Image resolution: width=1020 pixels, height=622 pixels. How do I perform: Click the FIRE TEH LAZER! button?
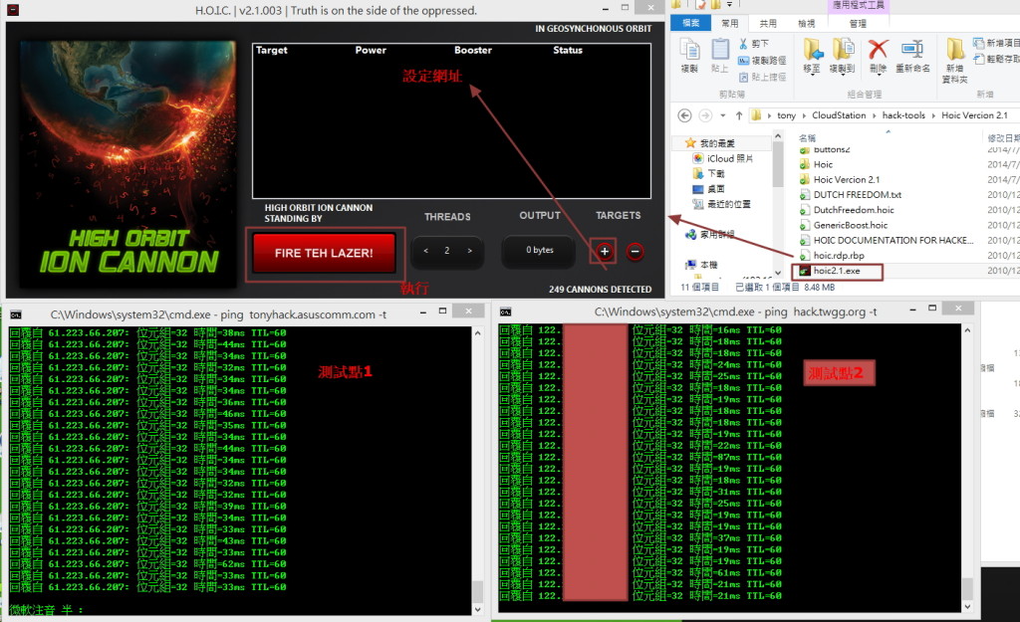click(x=324, y=253)
